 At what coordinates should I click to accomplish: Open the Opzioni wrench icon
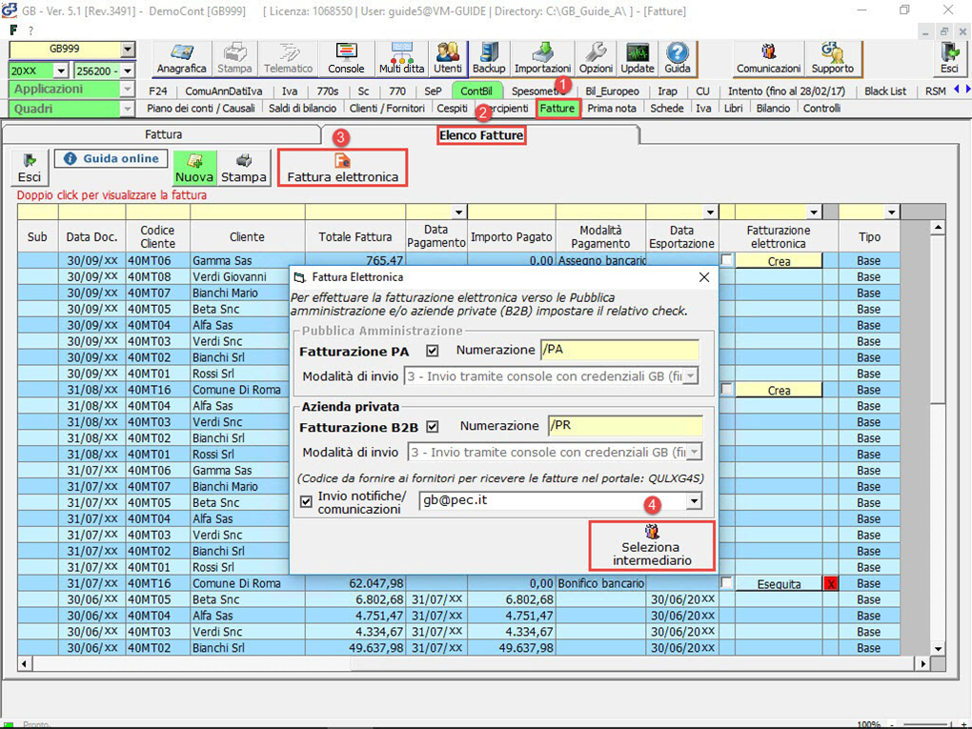(596, 58)
